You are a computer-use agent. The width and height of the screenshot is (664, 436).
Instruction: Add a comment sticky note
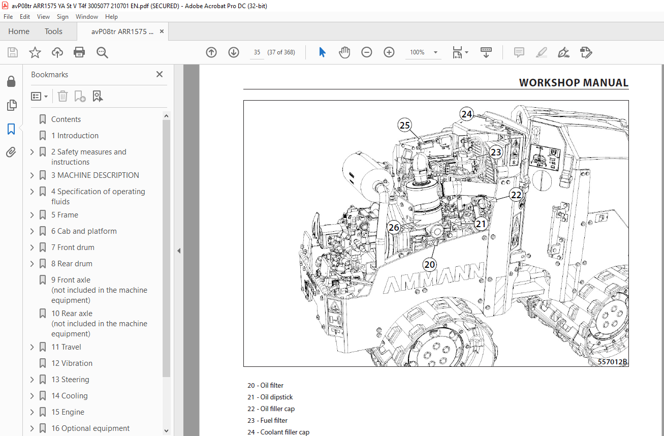click(519, 52)
